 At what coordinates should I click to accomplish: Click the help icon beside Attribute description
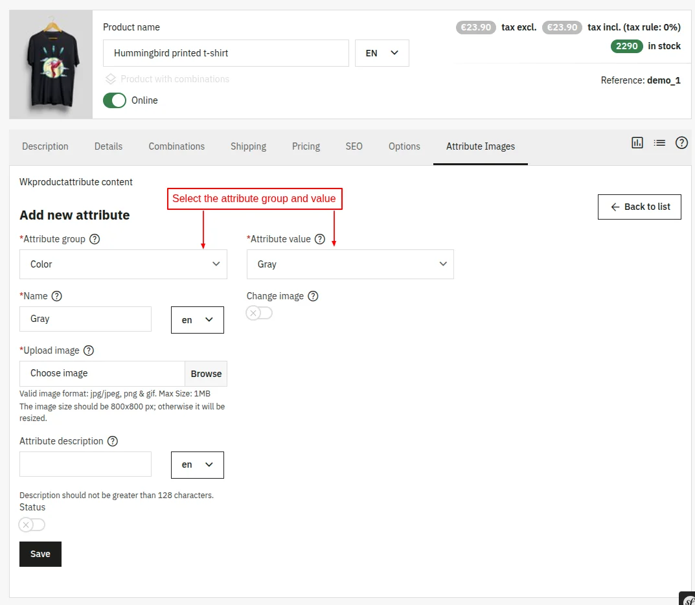111,440
